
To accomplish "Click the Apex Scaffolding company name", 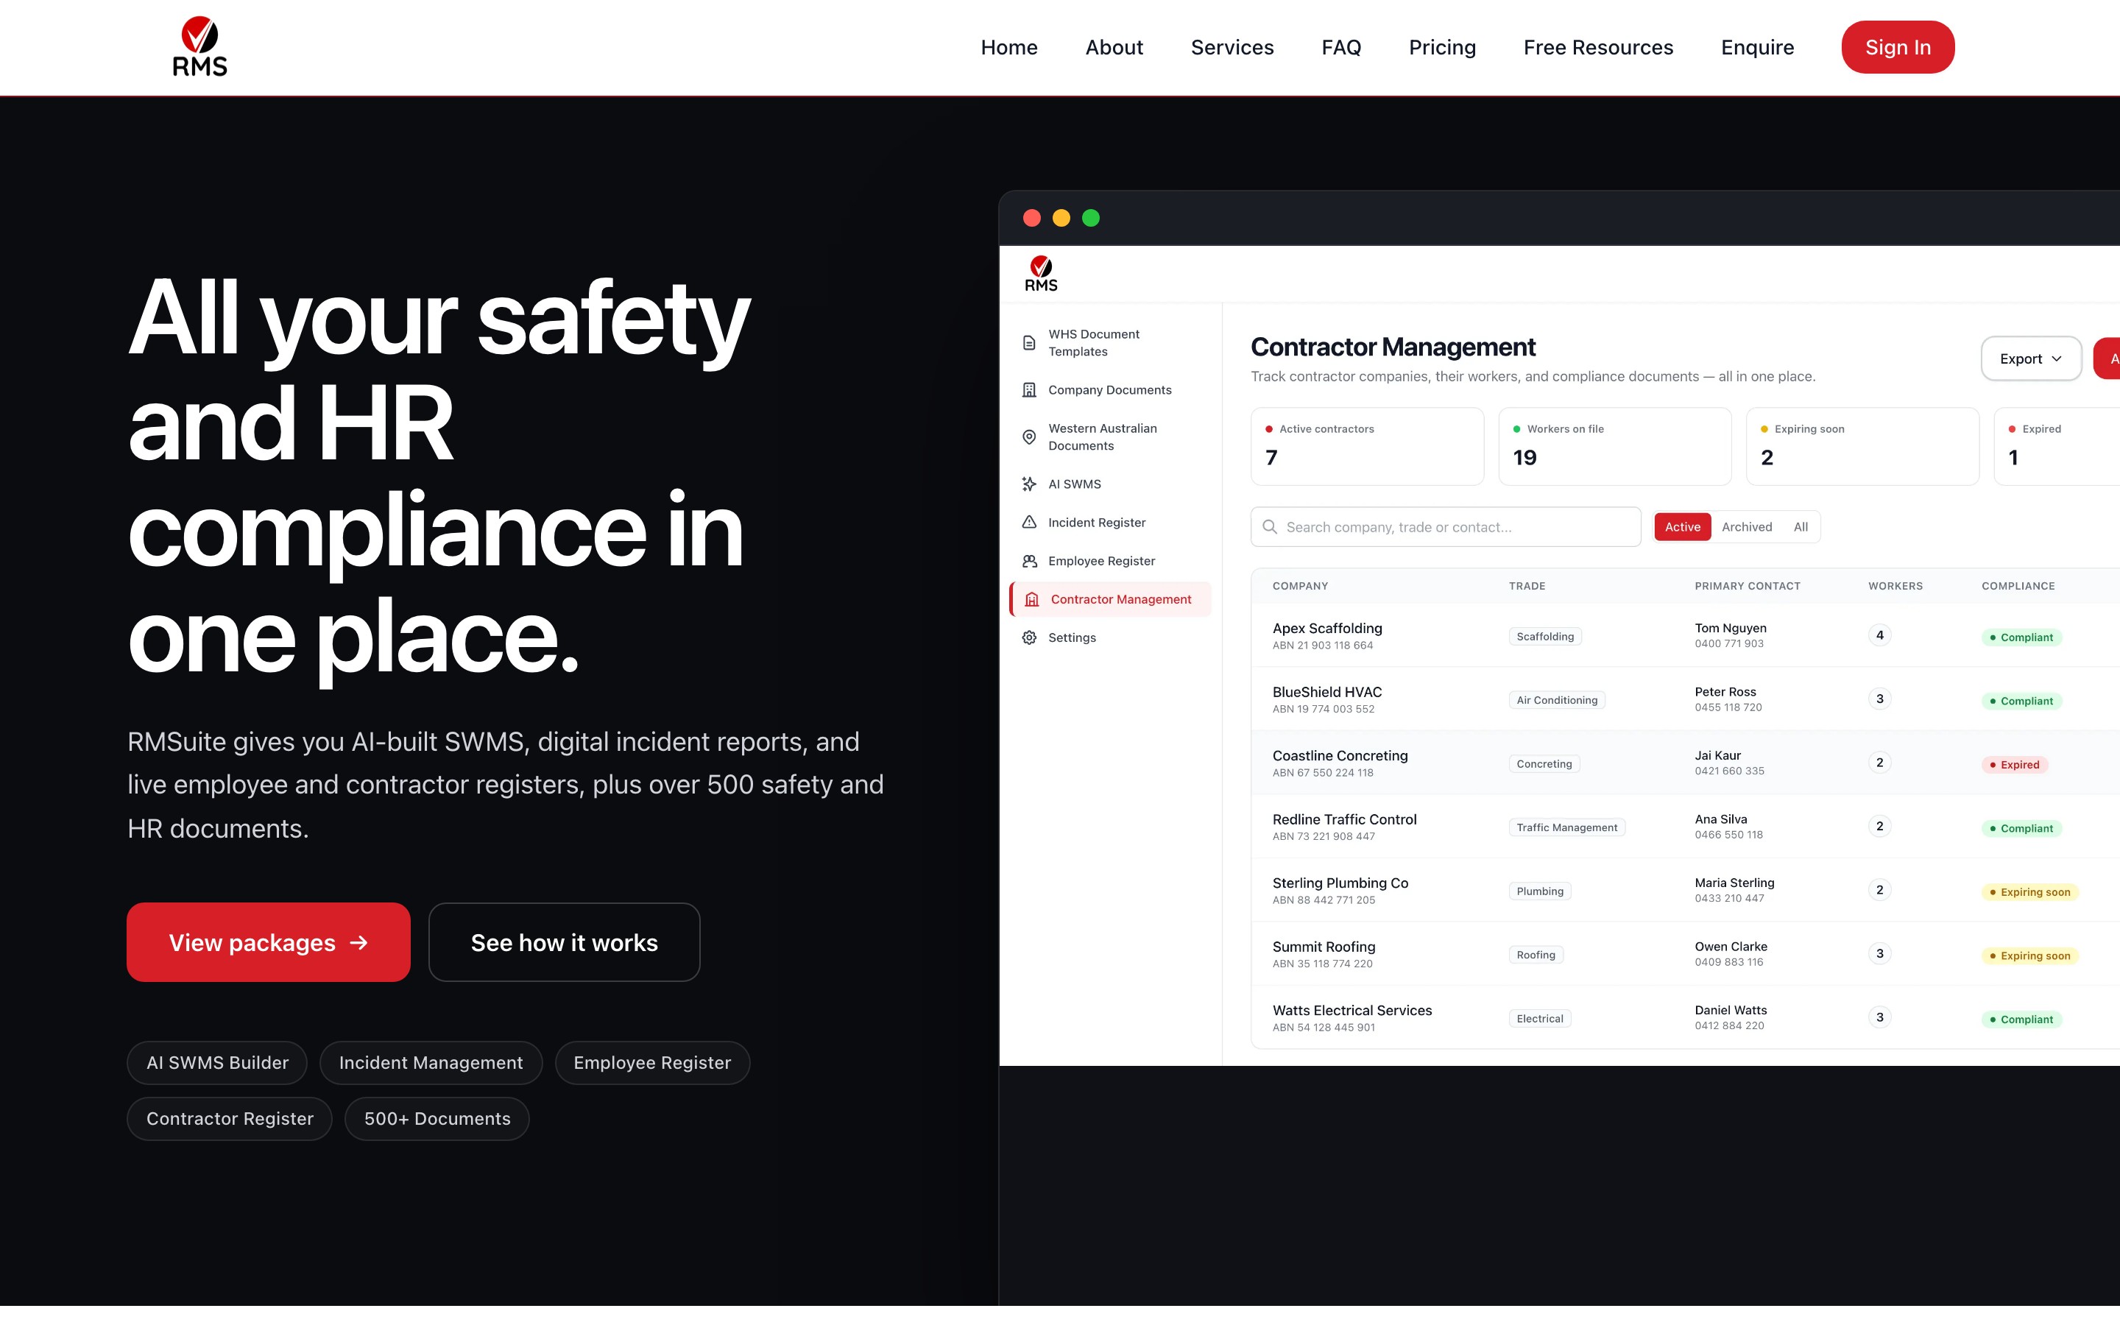I will coord(1326,629).
